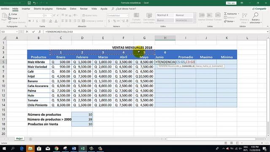Click the Autosuma sigma button
Viewport: 270px width, 152px height.
click(x=230, y=14)
